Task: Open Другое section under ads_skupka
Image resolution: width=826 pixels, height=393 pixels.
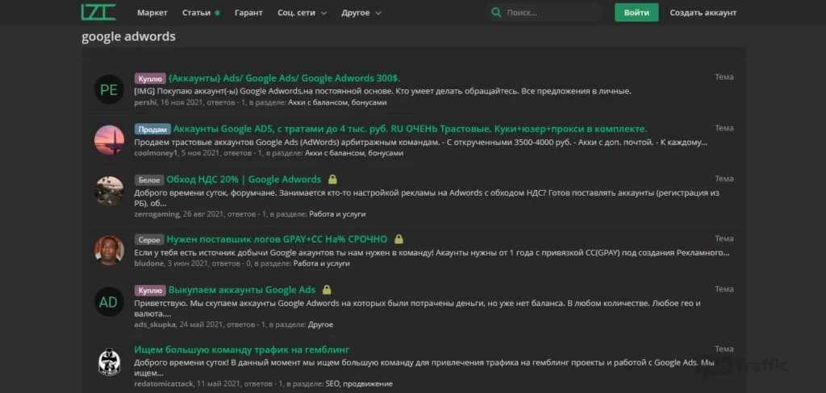Action: (320, 325)
